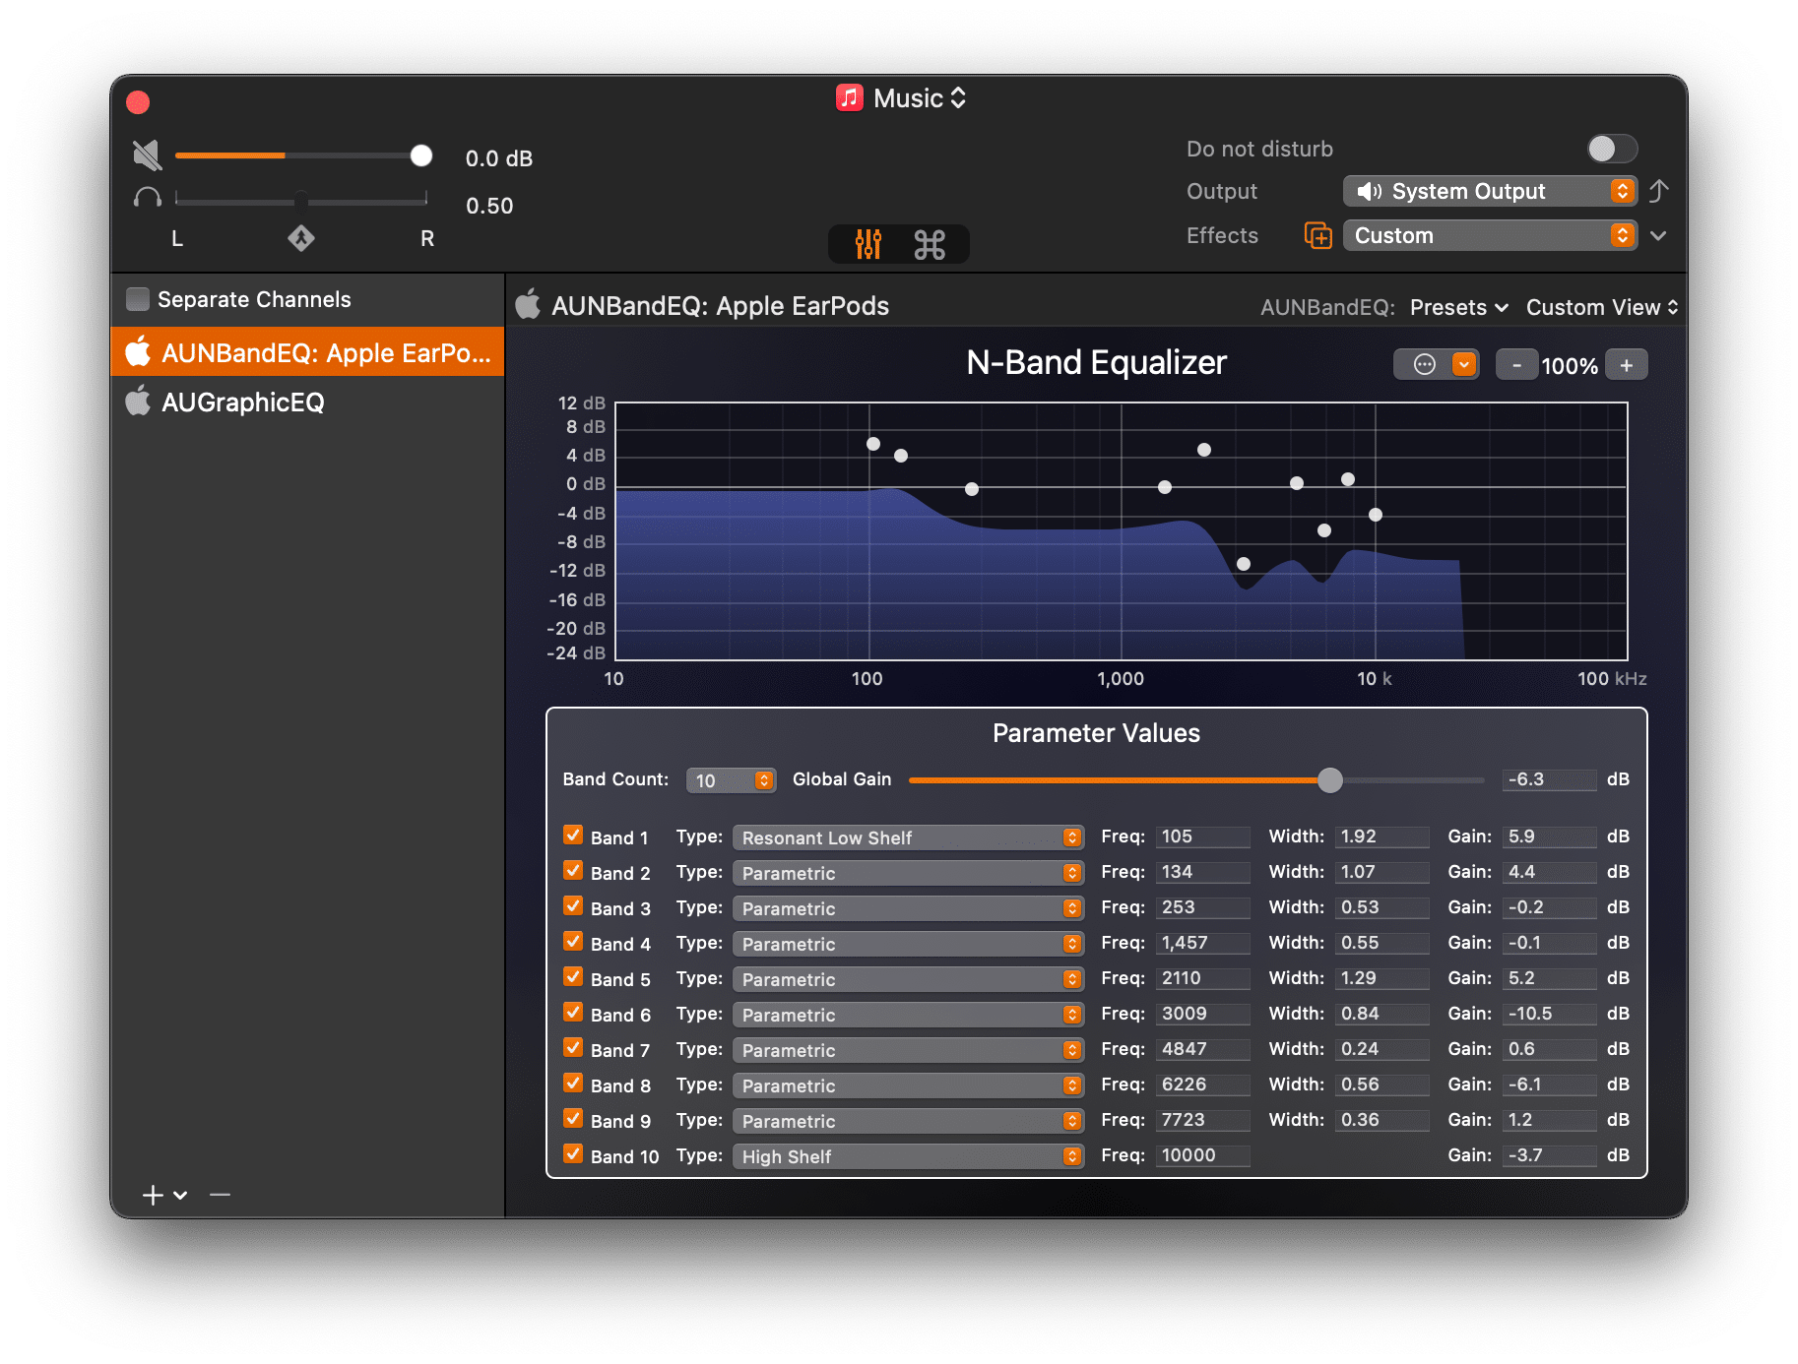Click Band 10 control point on graph
The image size is (1798, 1364).
1376,515
